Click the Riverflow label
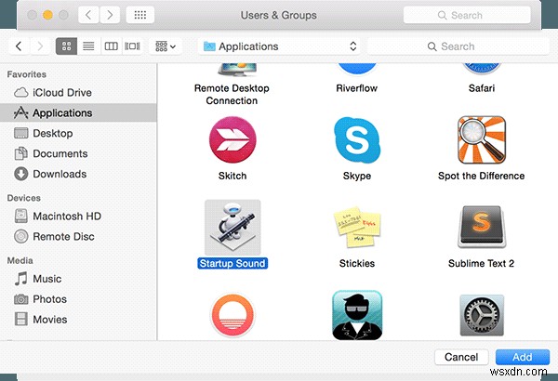Image resolution: width=558 pixels, height=381 pixels. point(357,88)
